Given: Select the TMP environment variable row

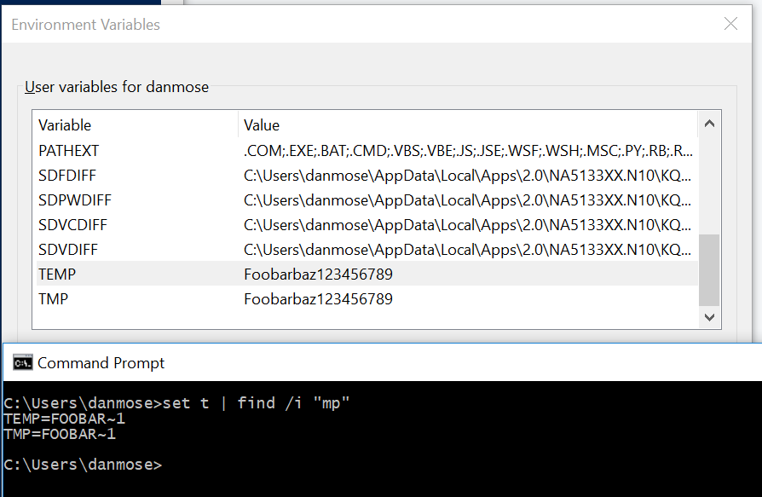Looking at the screenshot, I should click(51, 299).
